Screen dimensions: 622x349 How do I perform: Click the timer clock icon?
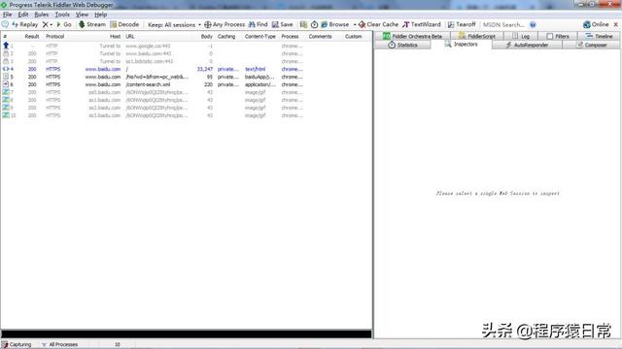click(x=314, y=24)
